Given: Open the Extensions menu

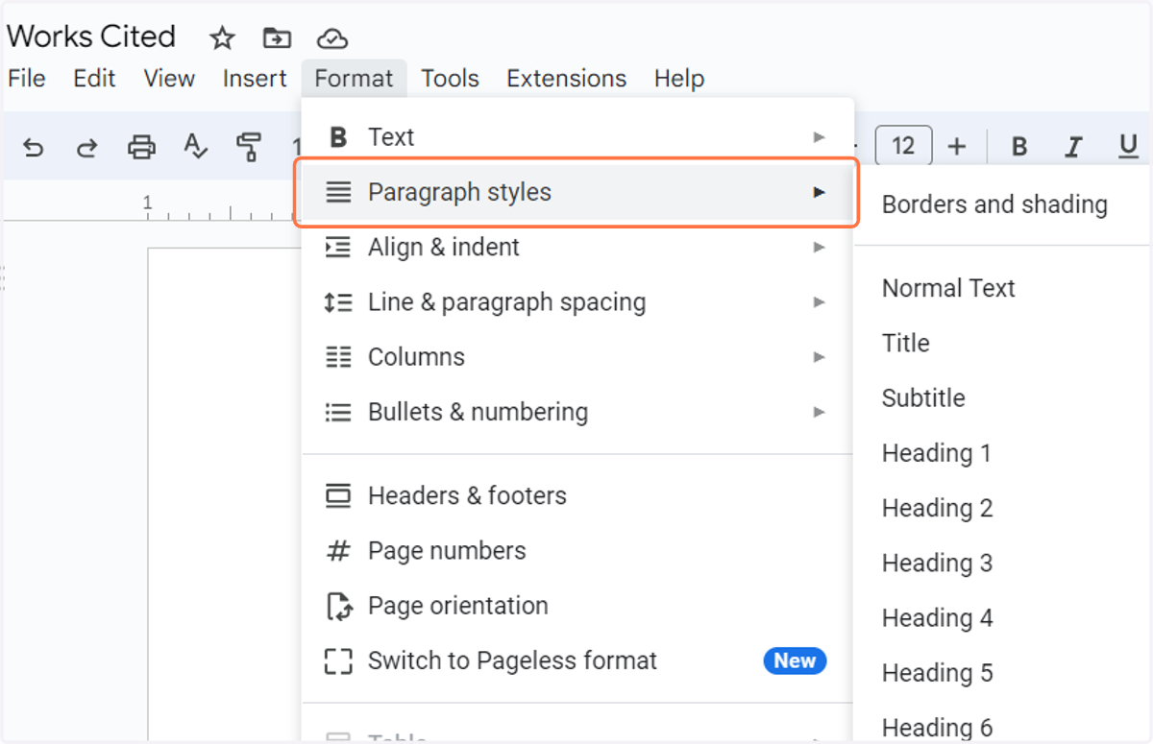Looking at the screenshot, I should [566, 79].
